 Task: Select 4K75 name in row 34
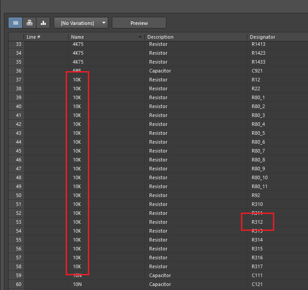78,53
